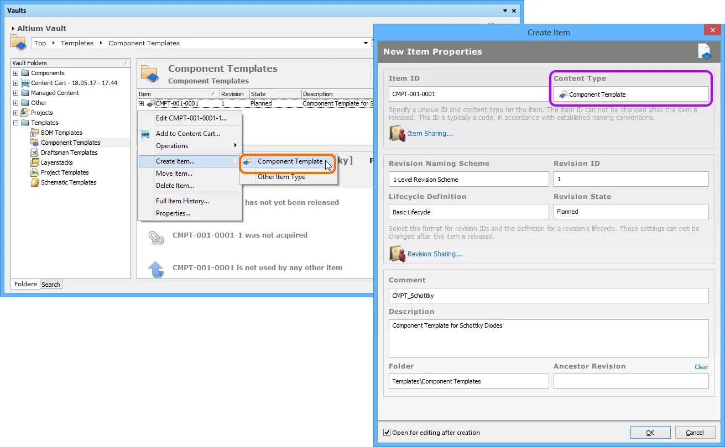Screen dimensions: 725x447
Task: Click the Lifecycle Definition field
Action: (x=469, y=212)
